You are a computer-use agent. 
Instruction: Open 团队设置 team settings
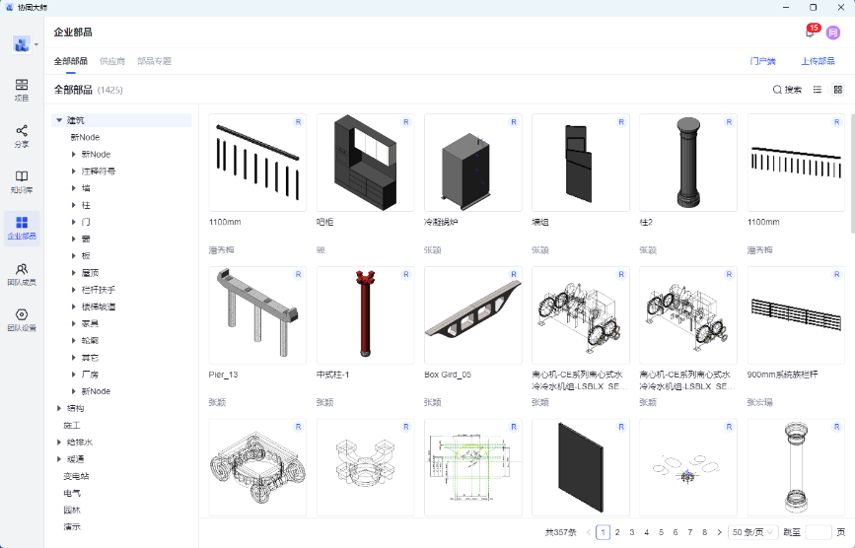[x=22, y=319]
